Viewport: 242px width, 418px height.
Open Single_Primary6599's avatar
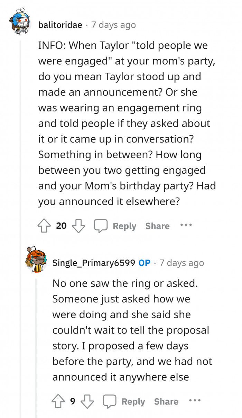click(x=36, y=261)
